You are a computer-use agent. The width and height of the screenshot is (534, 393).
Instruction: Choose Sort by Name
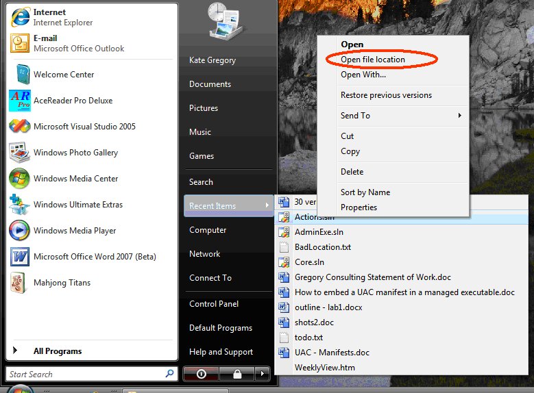click(365, 192)
